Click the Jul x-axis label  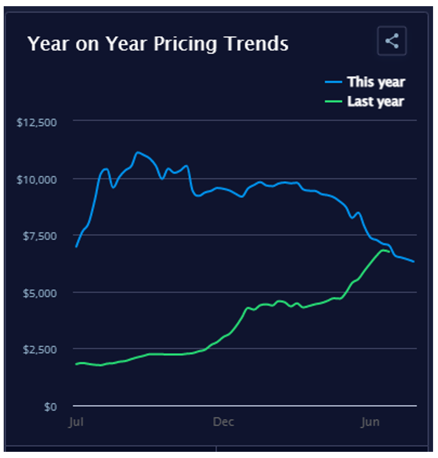pyautogui.click(x=76, y=422)
